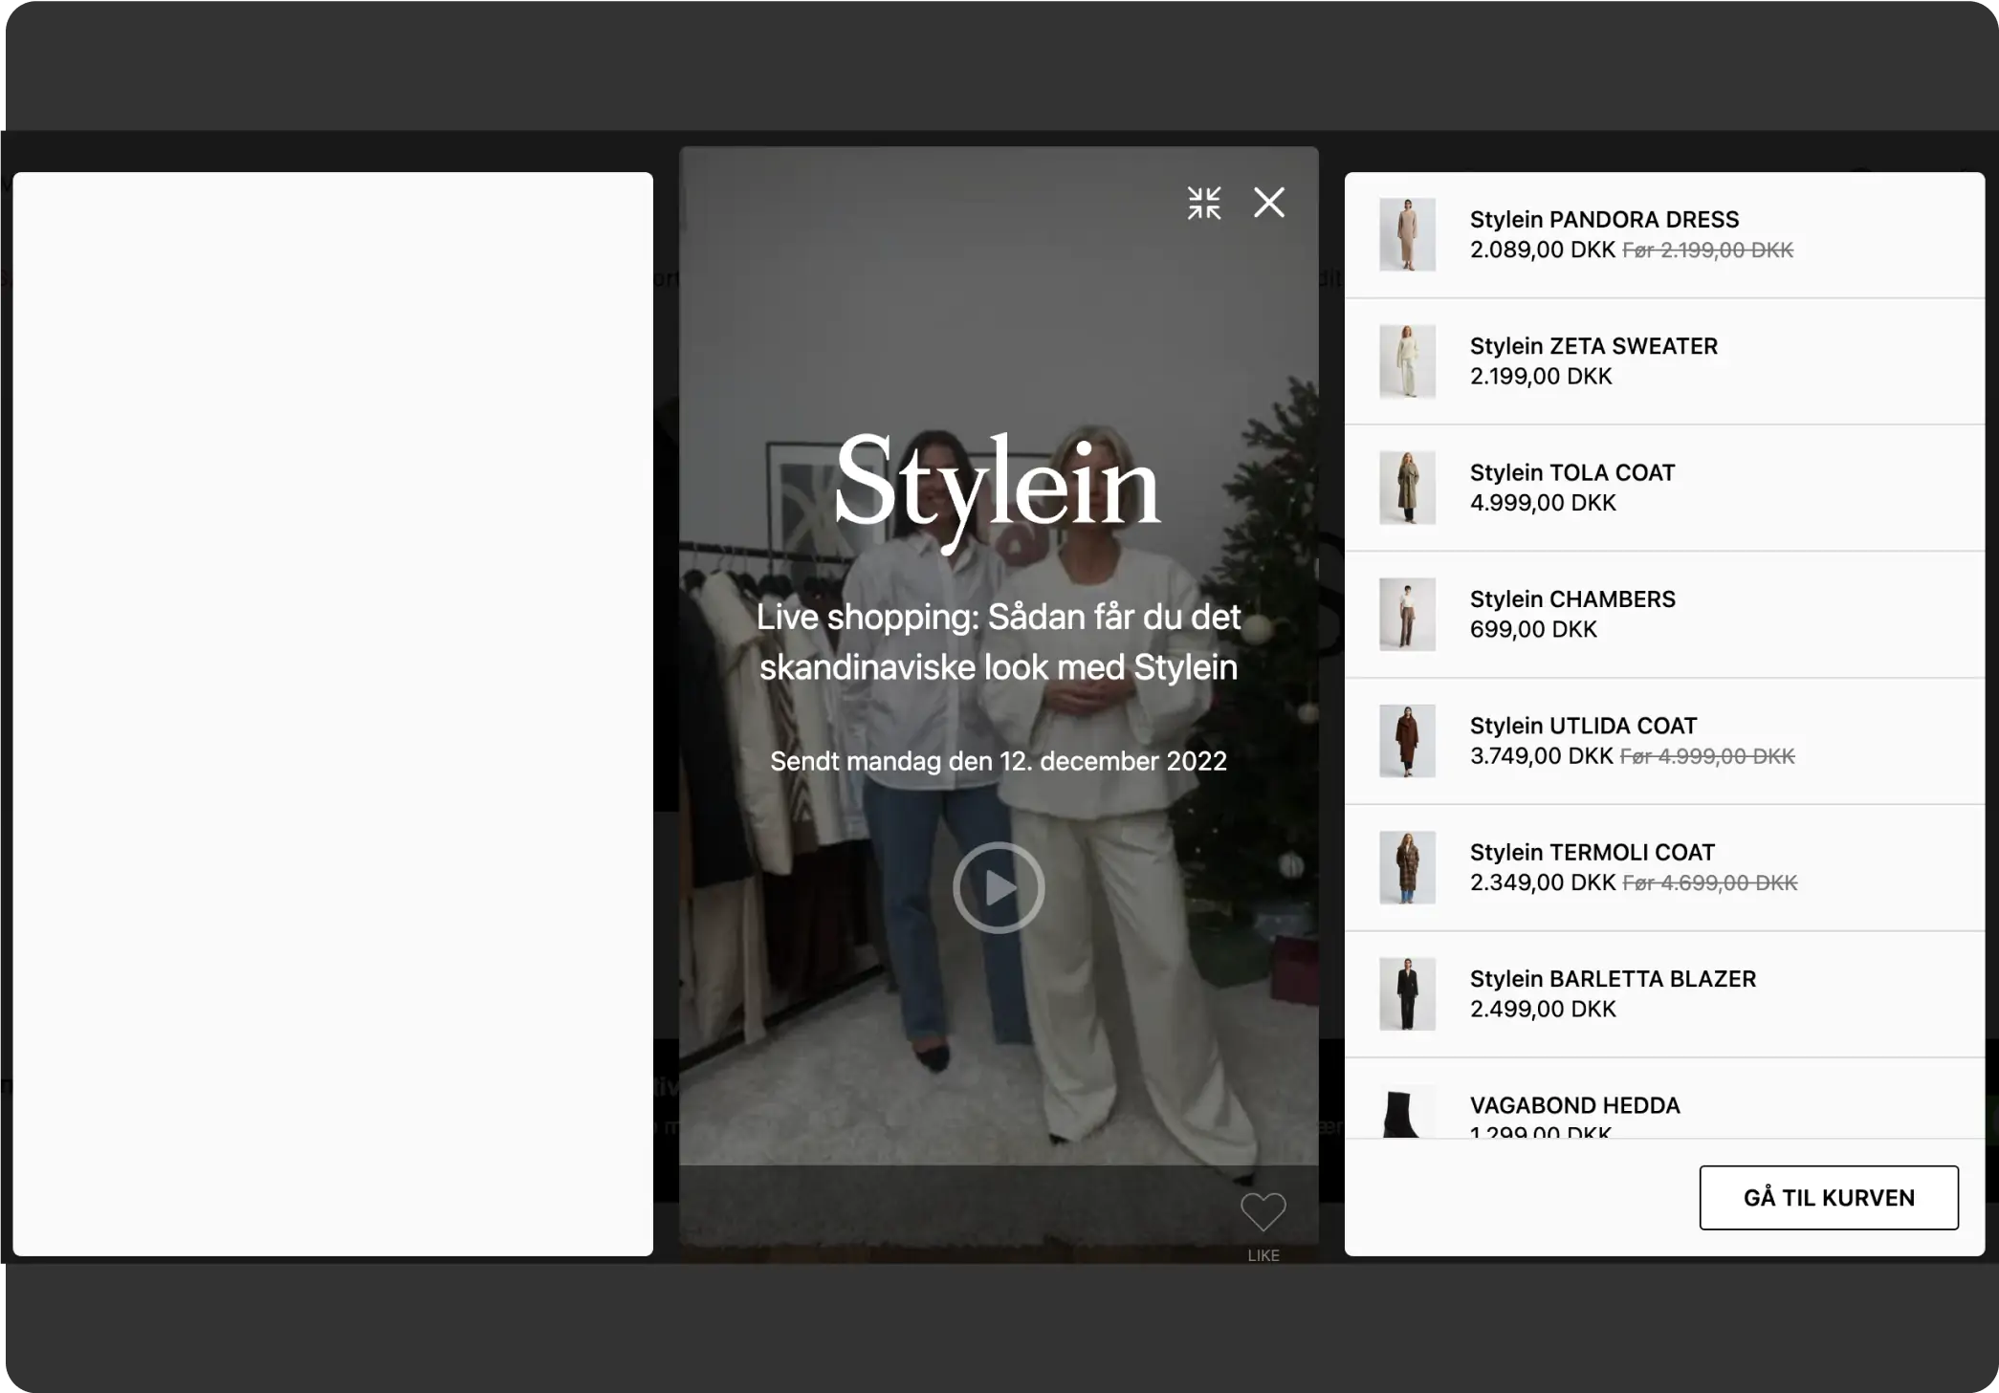Image resolution: width=1999 pixels, height=1393 pixels.
Task: Click the old price 'Før 2.199,00 DKK'
Action: [1707, 250]
